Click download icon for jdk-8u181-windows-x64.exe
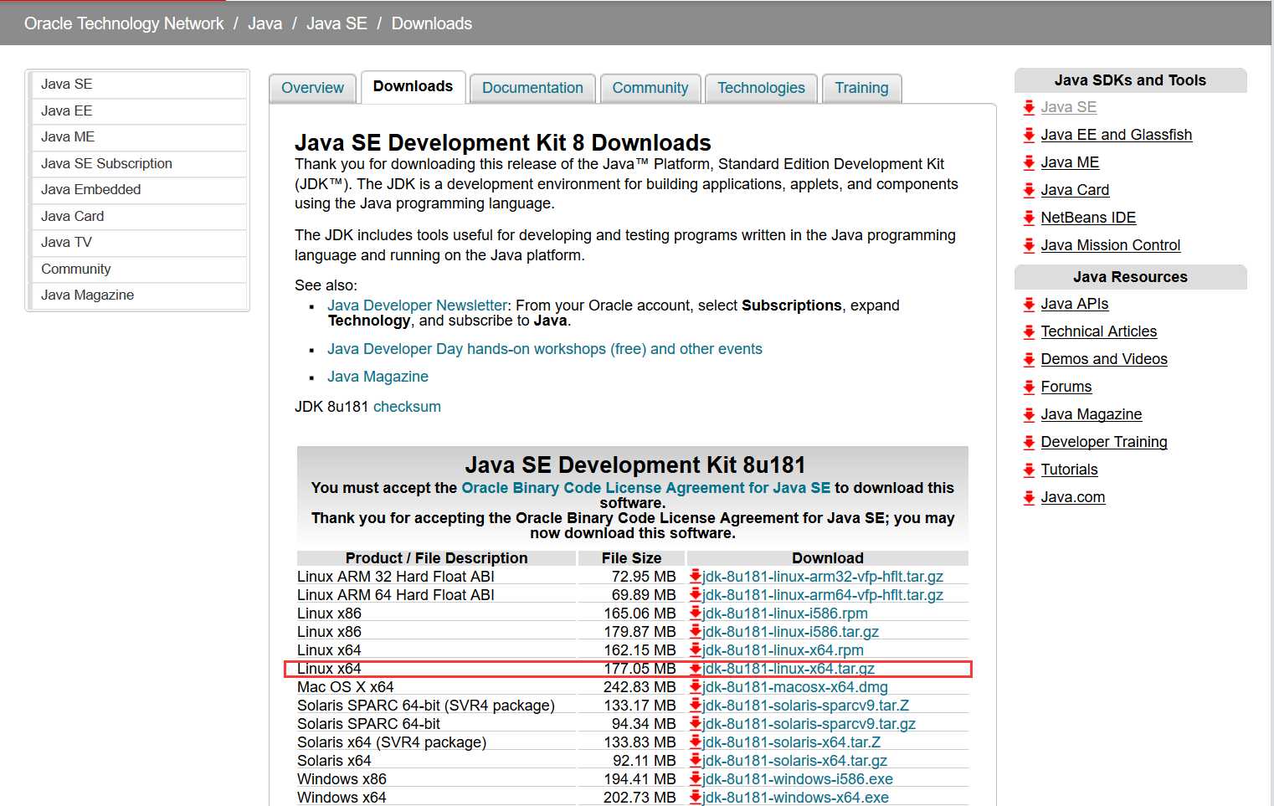 click(x=695, y=797)
